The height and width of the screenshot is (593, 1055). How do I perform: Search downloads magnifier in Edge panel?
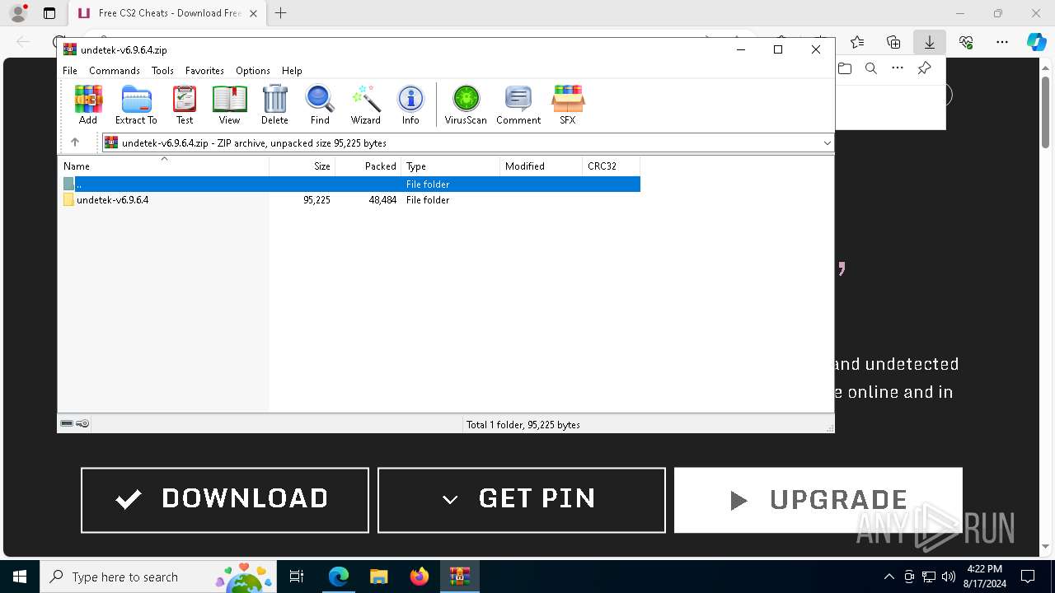coord(871,68)
